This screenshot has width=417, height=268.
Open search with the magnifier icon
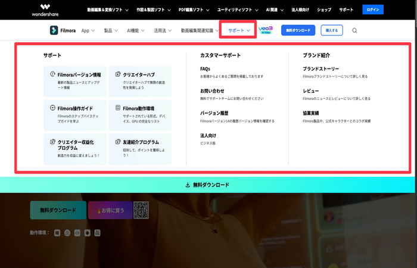coord(355,30)
